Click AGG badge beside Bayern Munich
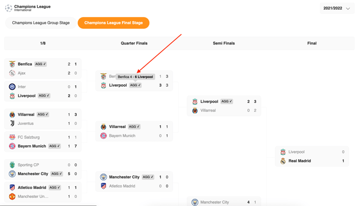The height and width of the screenshot is (206, 356). (54, 146)
